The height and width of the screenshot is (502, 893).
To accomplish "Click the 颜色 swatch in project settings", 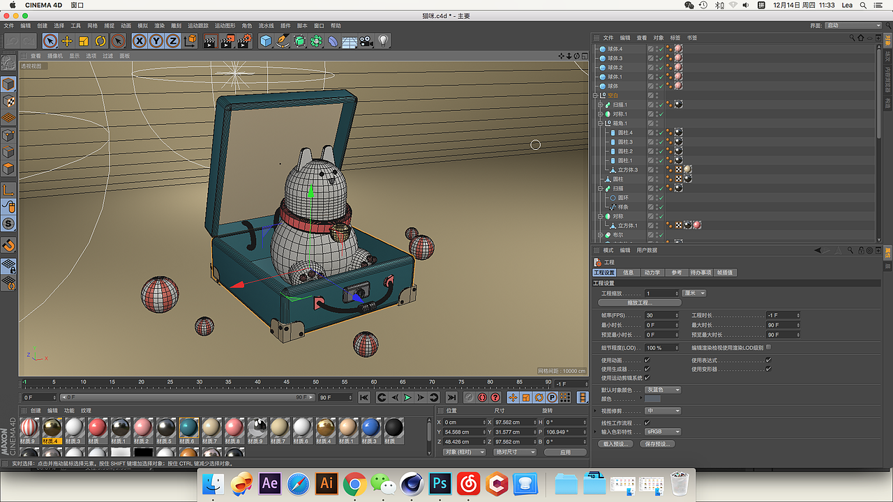I will coord(652,399).
